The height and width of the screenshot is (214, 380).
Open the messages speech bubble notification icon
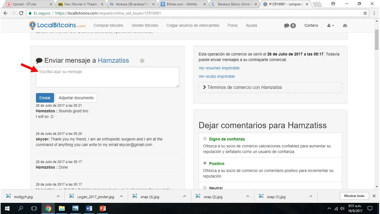click(x=290, y=26)
